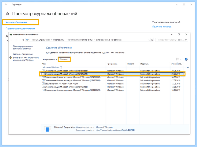Select Security Update for Adobe Flash Player

coord(113,84)
